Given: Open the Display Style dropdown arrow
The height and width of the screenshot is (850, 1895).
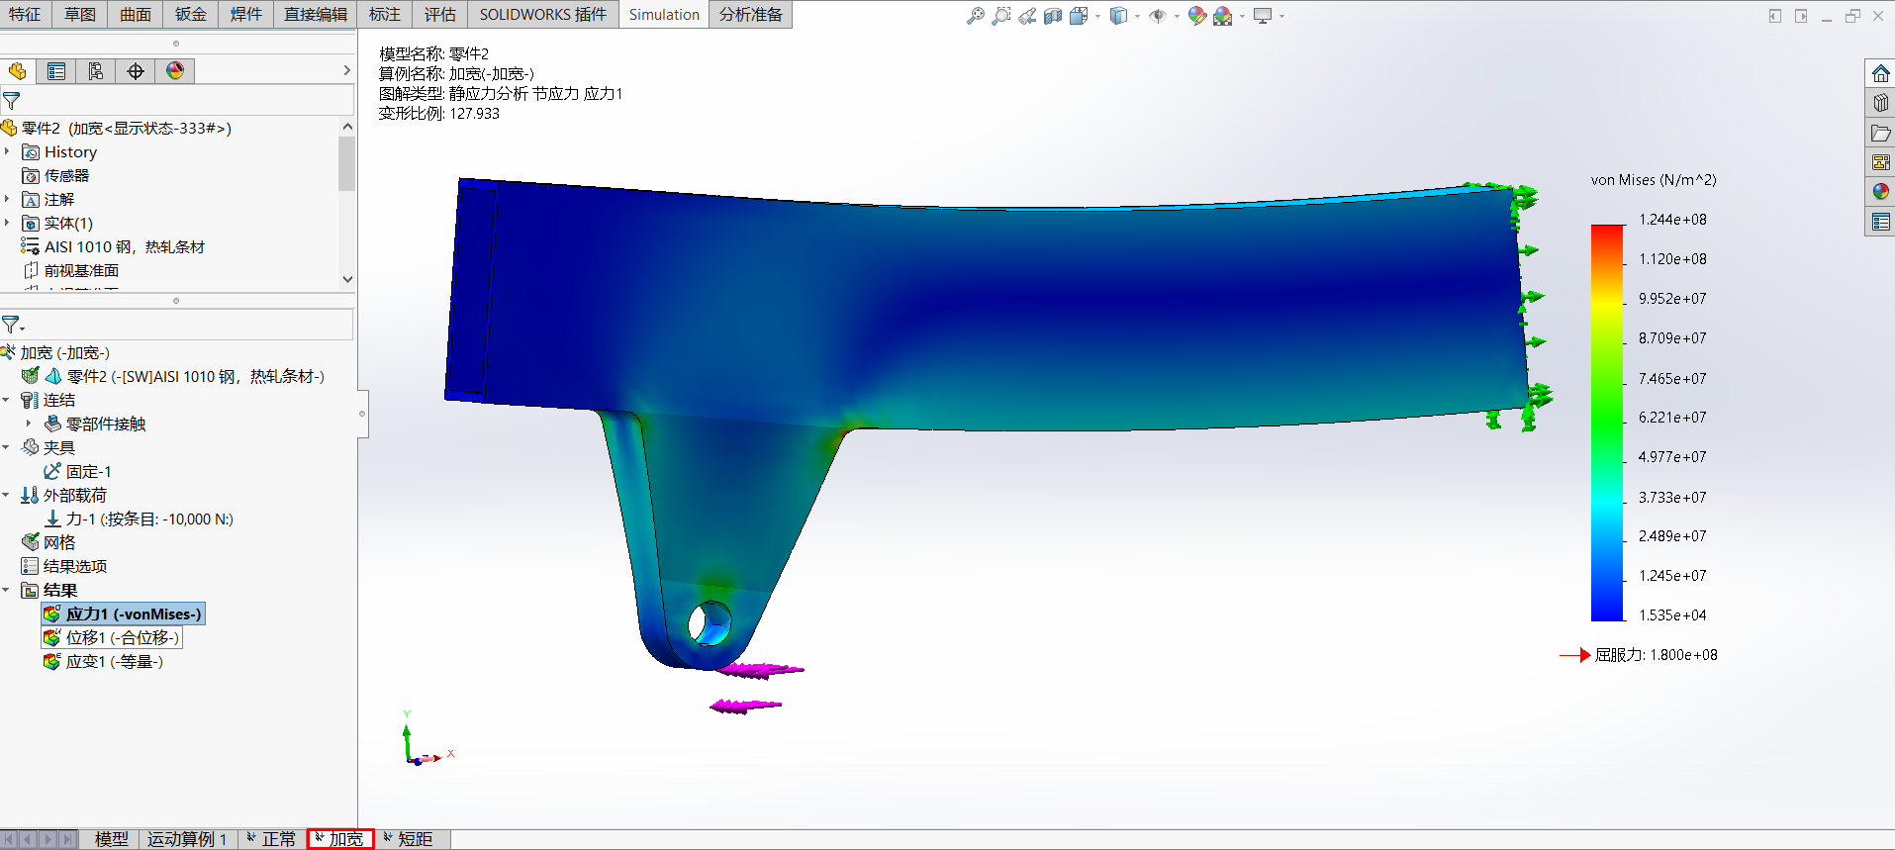Looking at the screenshot, I should pos(1137,16).
